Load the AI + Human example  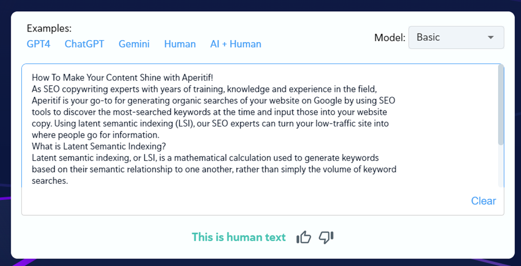236,44
